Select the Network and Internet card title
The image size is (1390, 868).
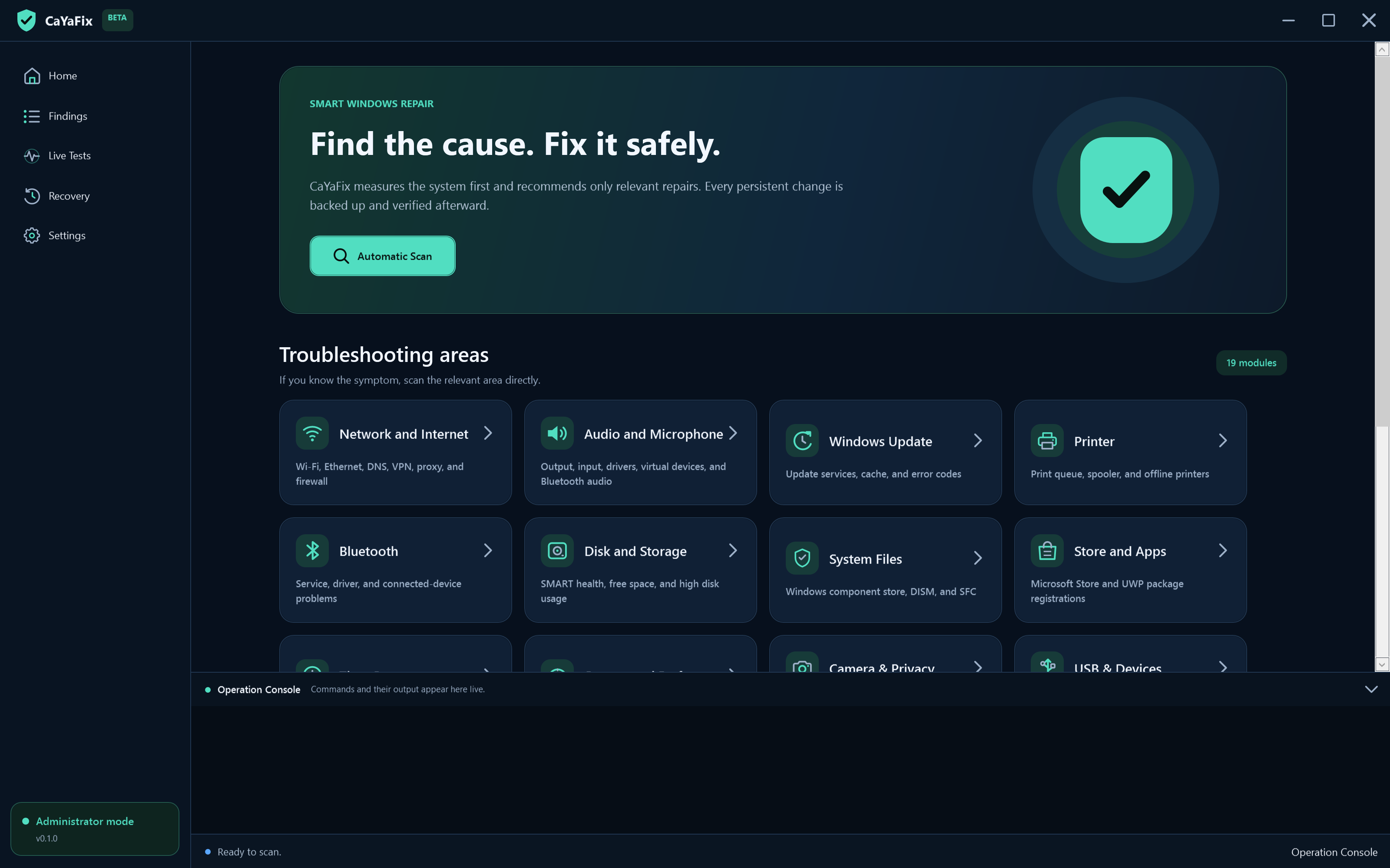pos(404,434)
